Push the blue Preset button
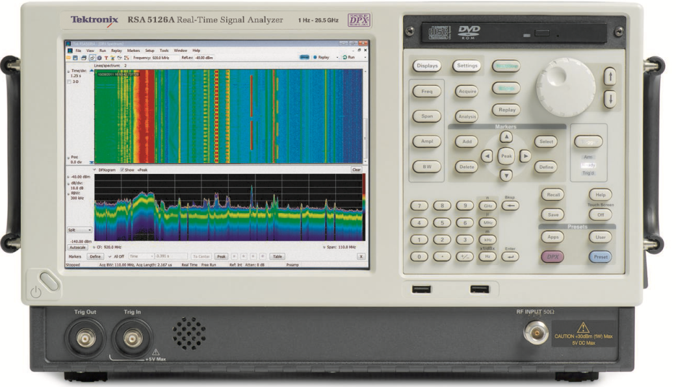This screenshot has width=676, height=387. (x=600, y=257)
